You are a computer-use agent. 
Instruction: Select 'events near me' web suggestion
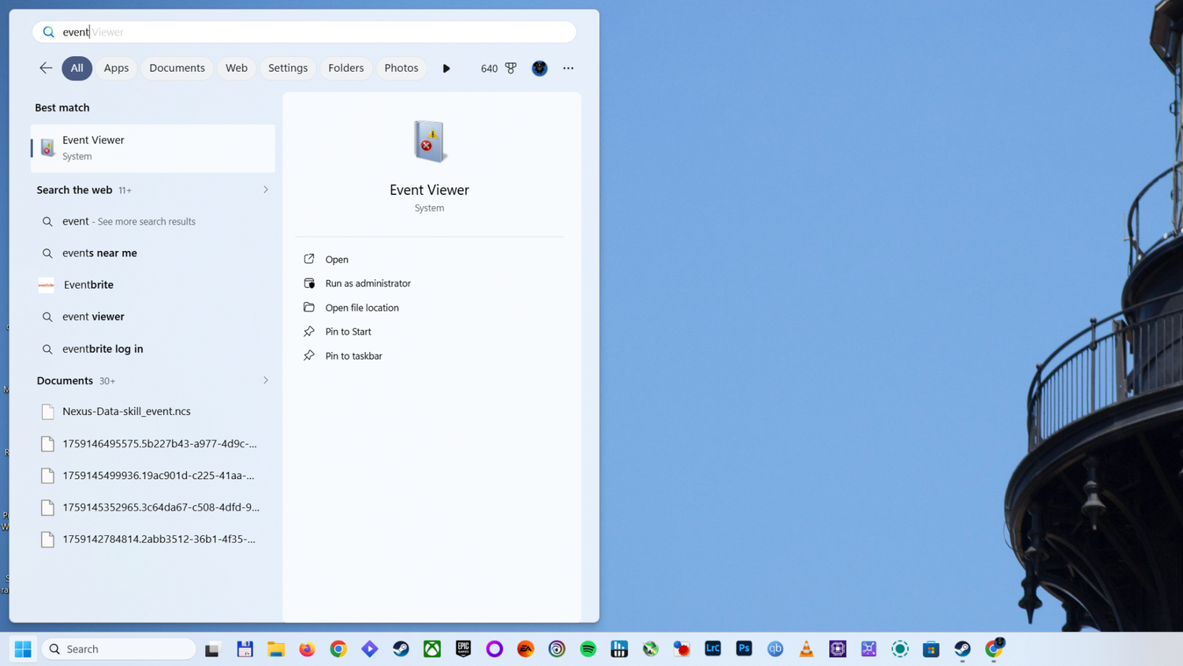click(x=153, y=253)
